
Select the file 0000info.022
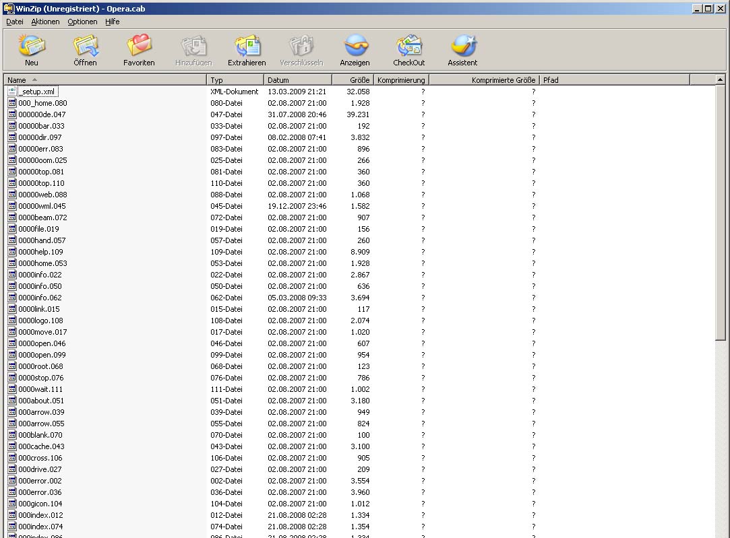pyautogui.click(x=40, y=275)
